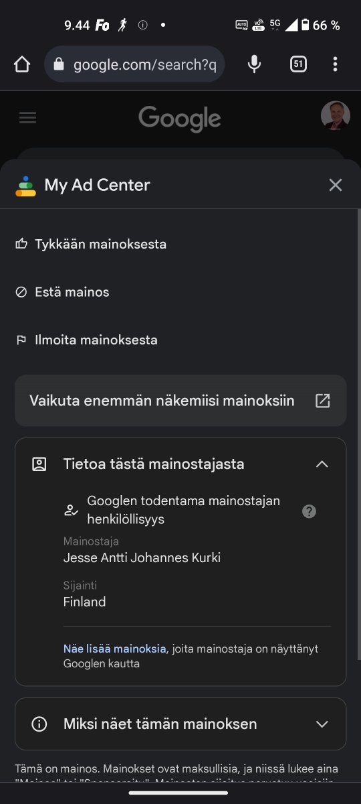Tap the battery 66 % indicator
This screenshot has height=804, width=361.
point(320,25)
